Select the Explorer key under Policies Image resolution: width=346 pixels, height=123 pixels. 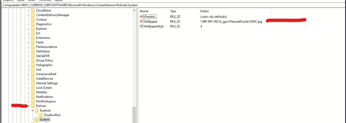(45, 110)
